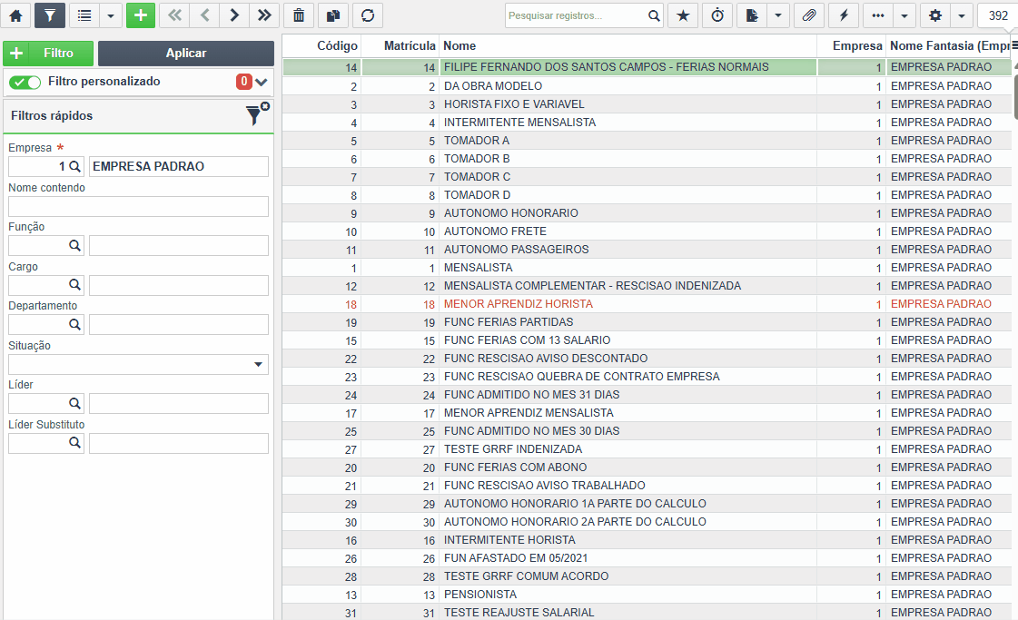Sort by the Empresa column header

click(x=857, y=45)
